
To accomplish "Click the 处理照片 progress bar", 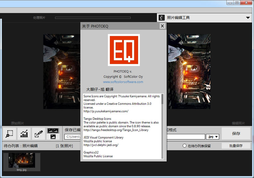I will coord(93,18).
